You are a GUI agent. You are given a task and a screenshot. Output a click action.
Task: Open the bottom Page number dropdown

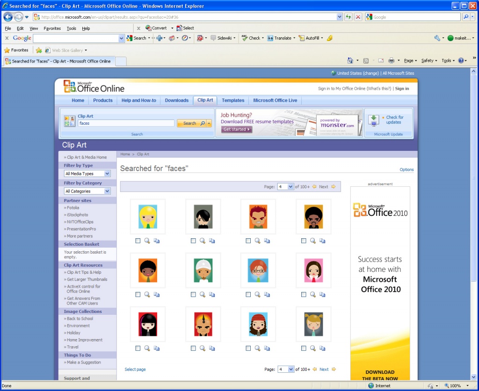(286, 370)
